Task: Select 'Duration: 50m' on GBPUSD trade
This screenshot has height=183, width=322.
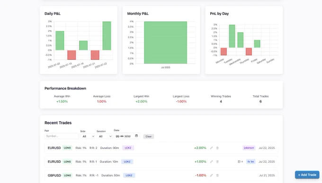Action: pos(110,175)
